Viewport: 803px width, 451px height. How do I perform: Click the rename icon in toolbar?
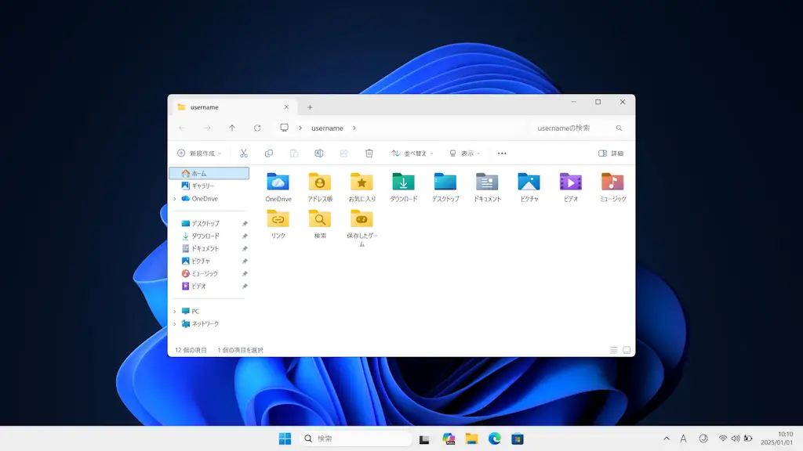tap(319, 153)
